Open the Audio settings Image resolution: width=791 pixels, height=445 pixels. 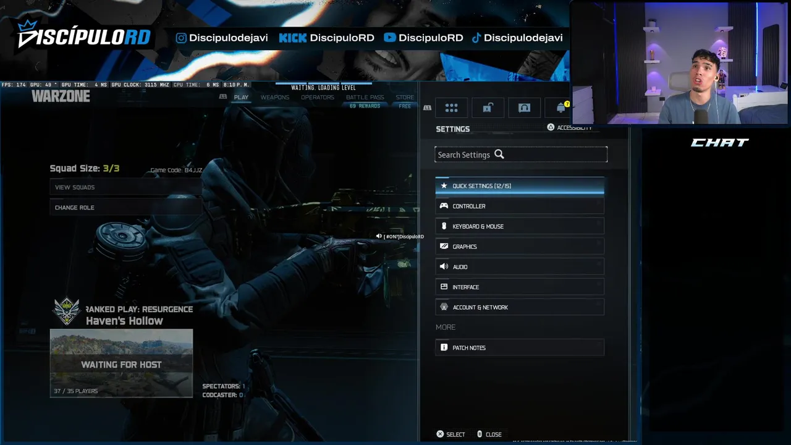point(520,266)
